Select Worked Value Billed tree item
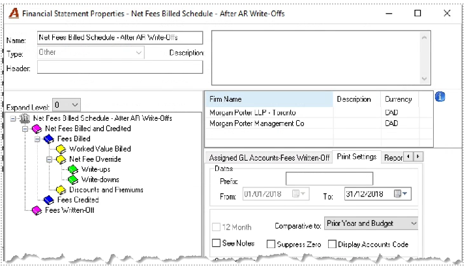The height and width of the screenshot is (269, 467). click(100, 149)
